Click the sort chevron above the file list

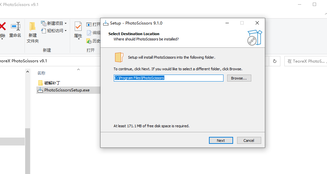[x=79, y=69]
